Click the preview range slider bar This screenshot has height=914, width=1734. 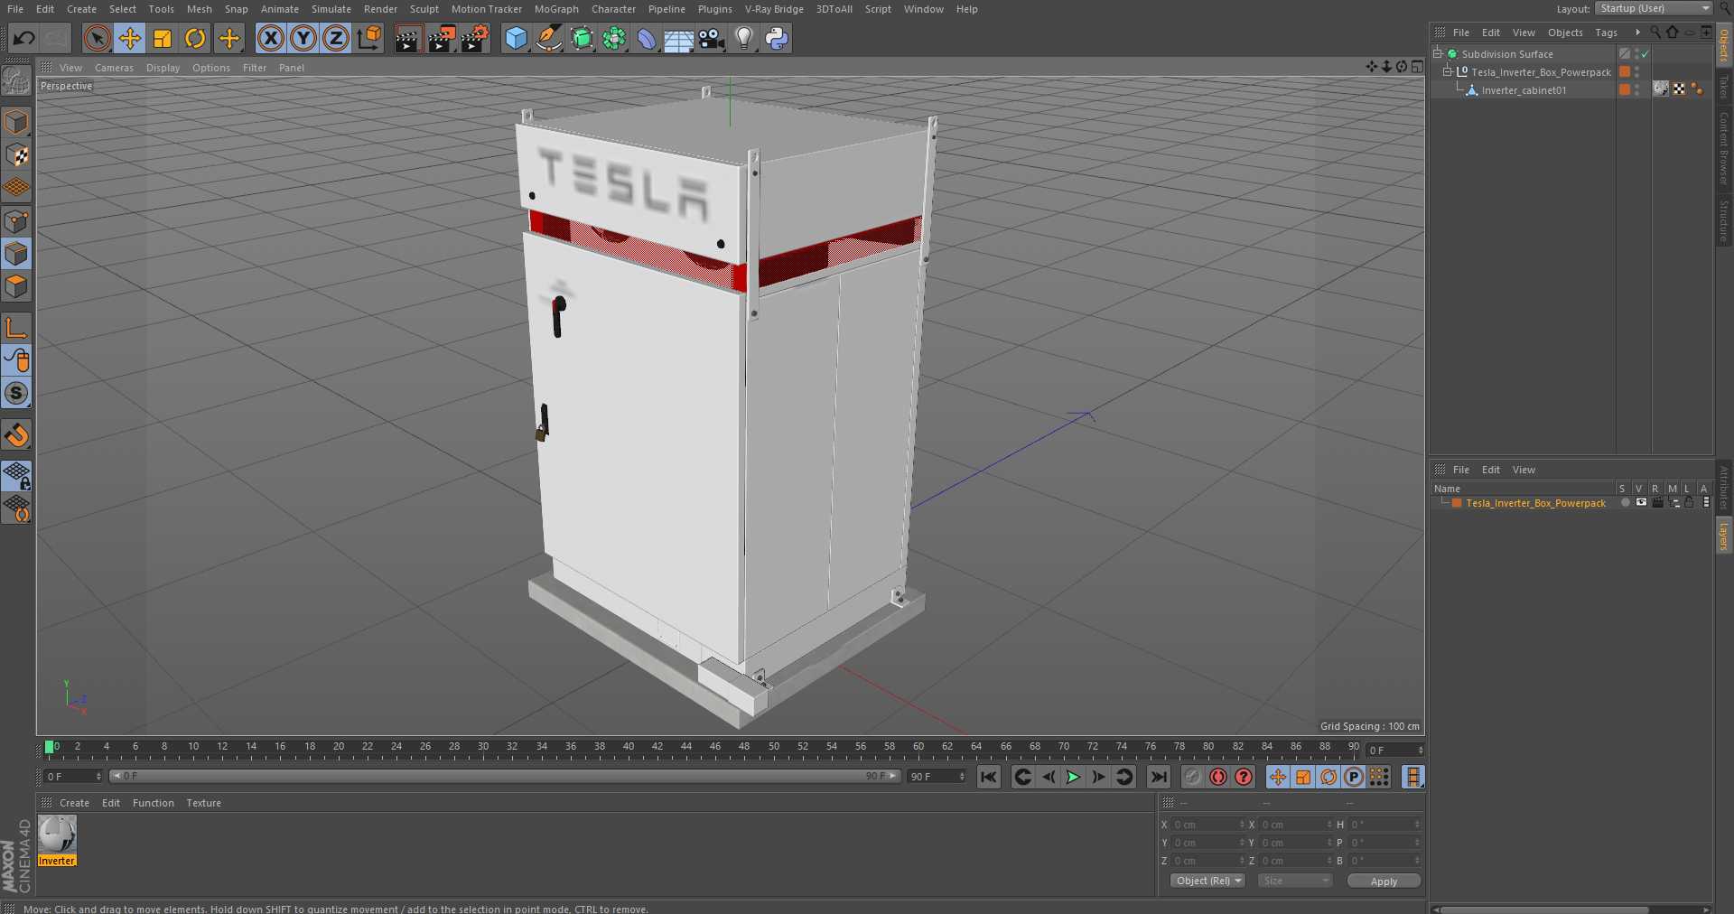click(x=506, y=776)
